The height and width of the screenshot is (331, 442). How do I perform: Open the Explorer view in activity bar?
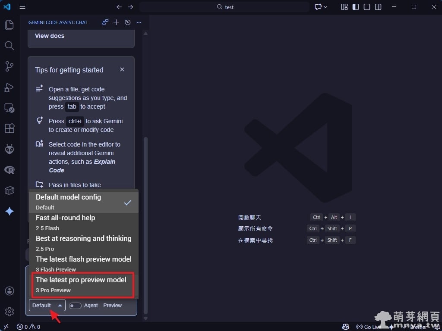coord(9,25)
